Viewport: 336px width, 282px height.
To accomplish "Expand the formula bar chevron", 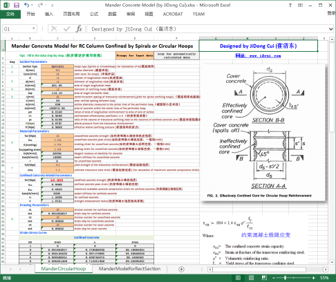I will tap(331, 29).
